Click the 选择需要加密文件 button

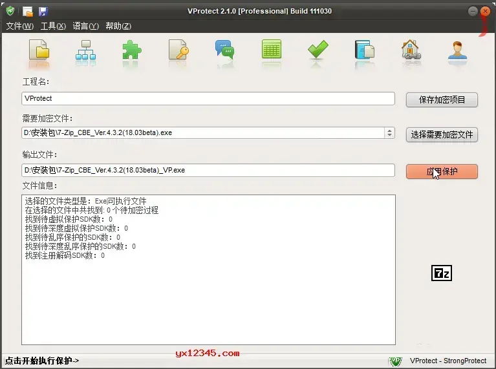point(442,134)
